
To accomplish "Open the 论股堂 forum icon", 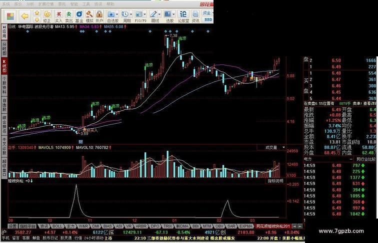I will tap(183, 16).
